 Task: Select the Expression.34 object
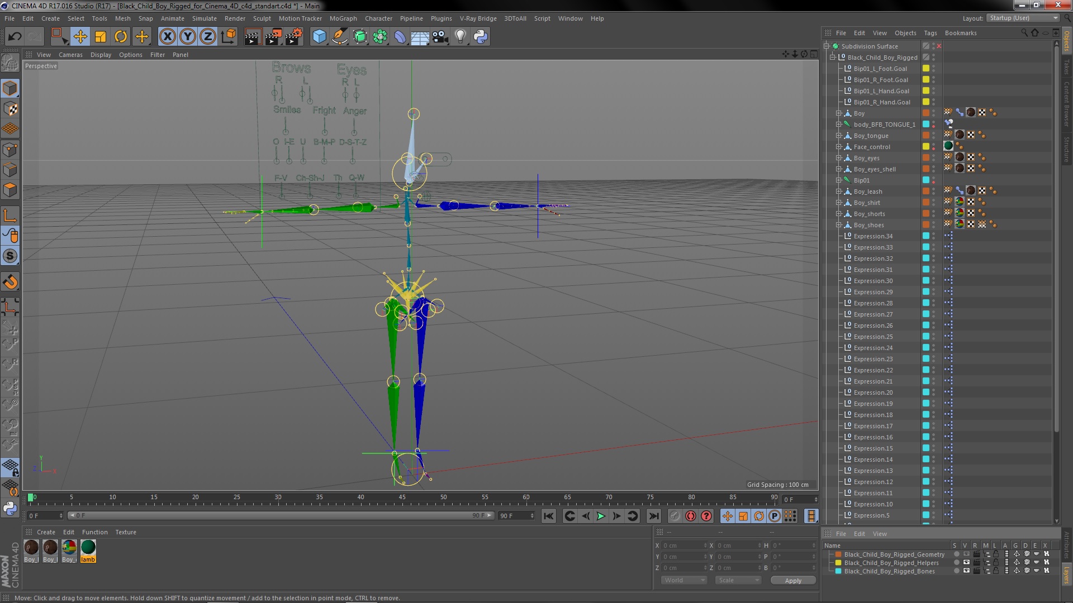pos(873,236)
